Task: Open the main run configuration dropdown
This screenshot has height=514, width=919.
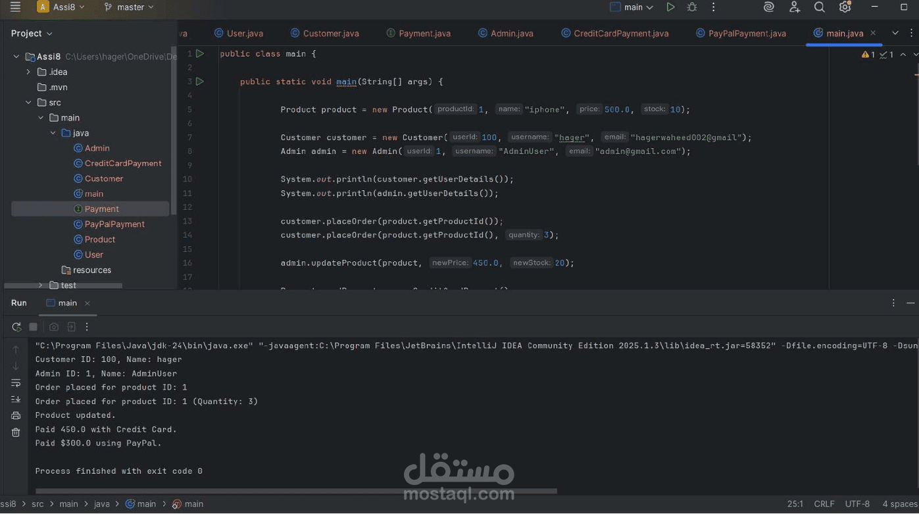Action: 632,7
